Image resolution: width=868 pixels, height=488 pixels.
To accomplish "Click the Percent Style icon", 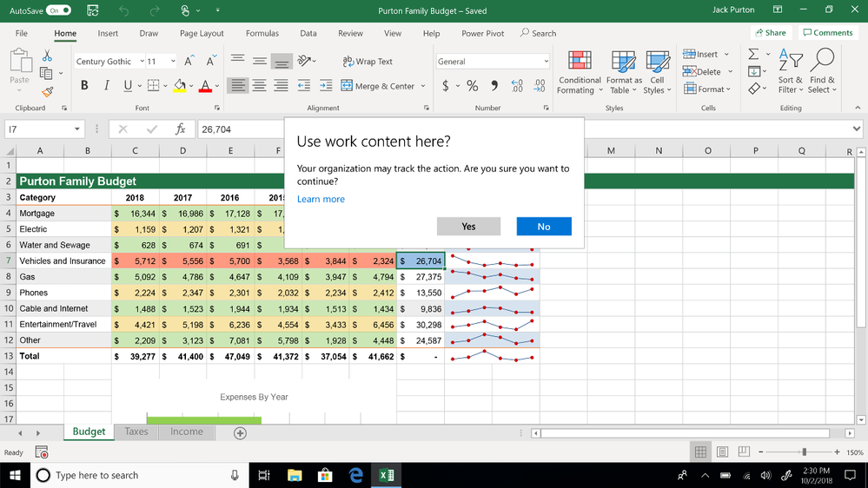I will [472, 85].
